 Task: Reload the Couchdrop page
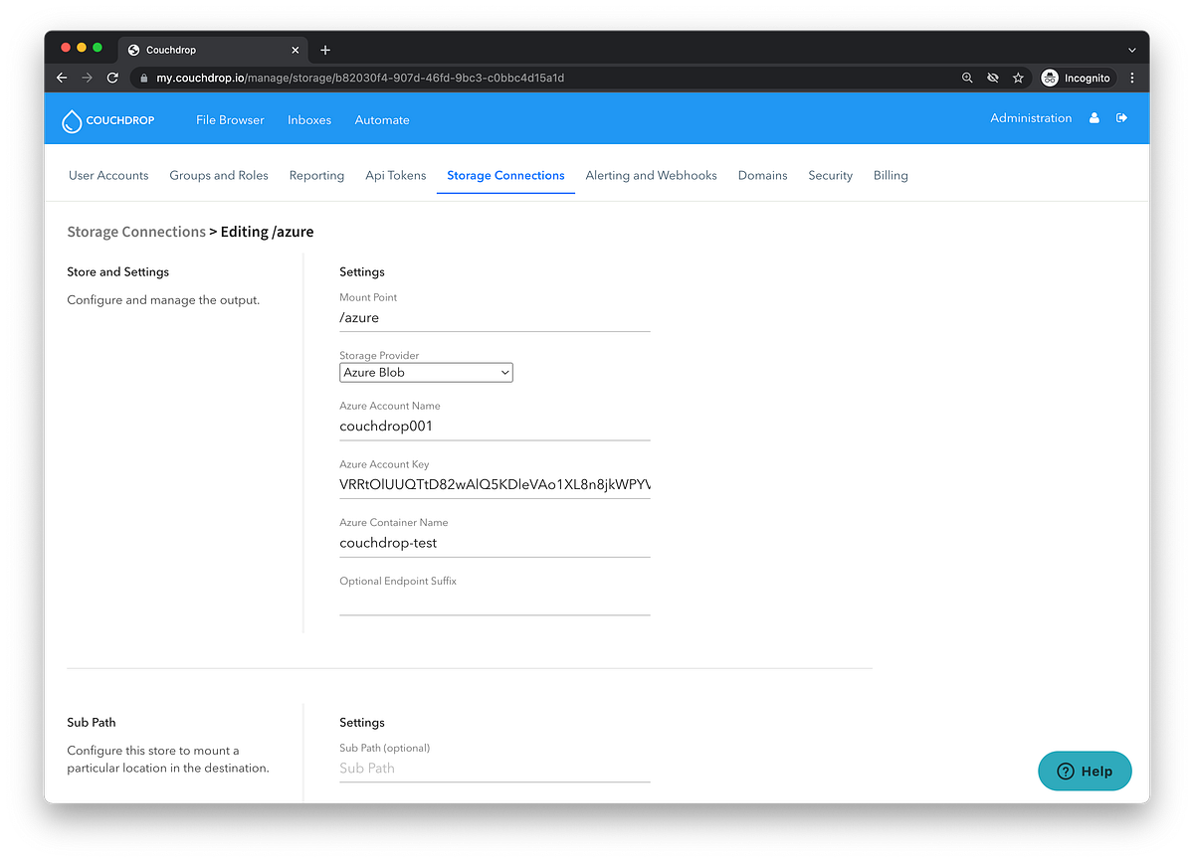(112, 78)
